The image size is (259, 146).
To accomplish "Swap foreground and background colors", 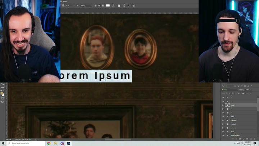I will pos(4,91).
